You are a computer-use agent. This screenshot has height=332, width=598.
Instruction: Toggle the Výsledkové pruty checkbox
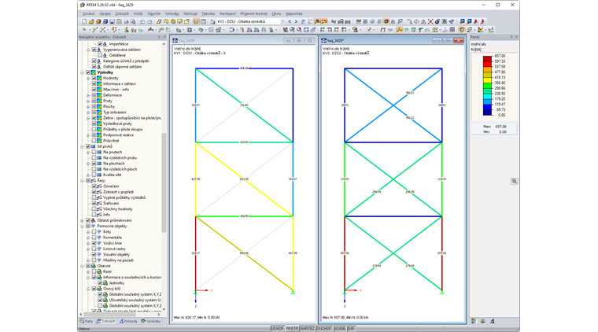coord(94,124)
